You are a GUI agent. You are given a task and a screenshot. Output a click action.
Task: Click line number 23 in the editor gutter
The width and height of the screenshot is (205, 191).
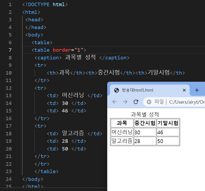8,172
